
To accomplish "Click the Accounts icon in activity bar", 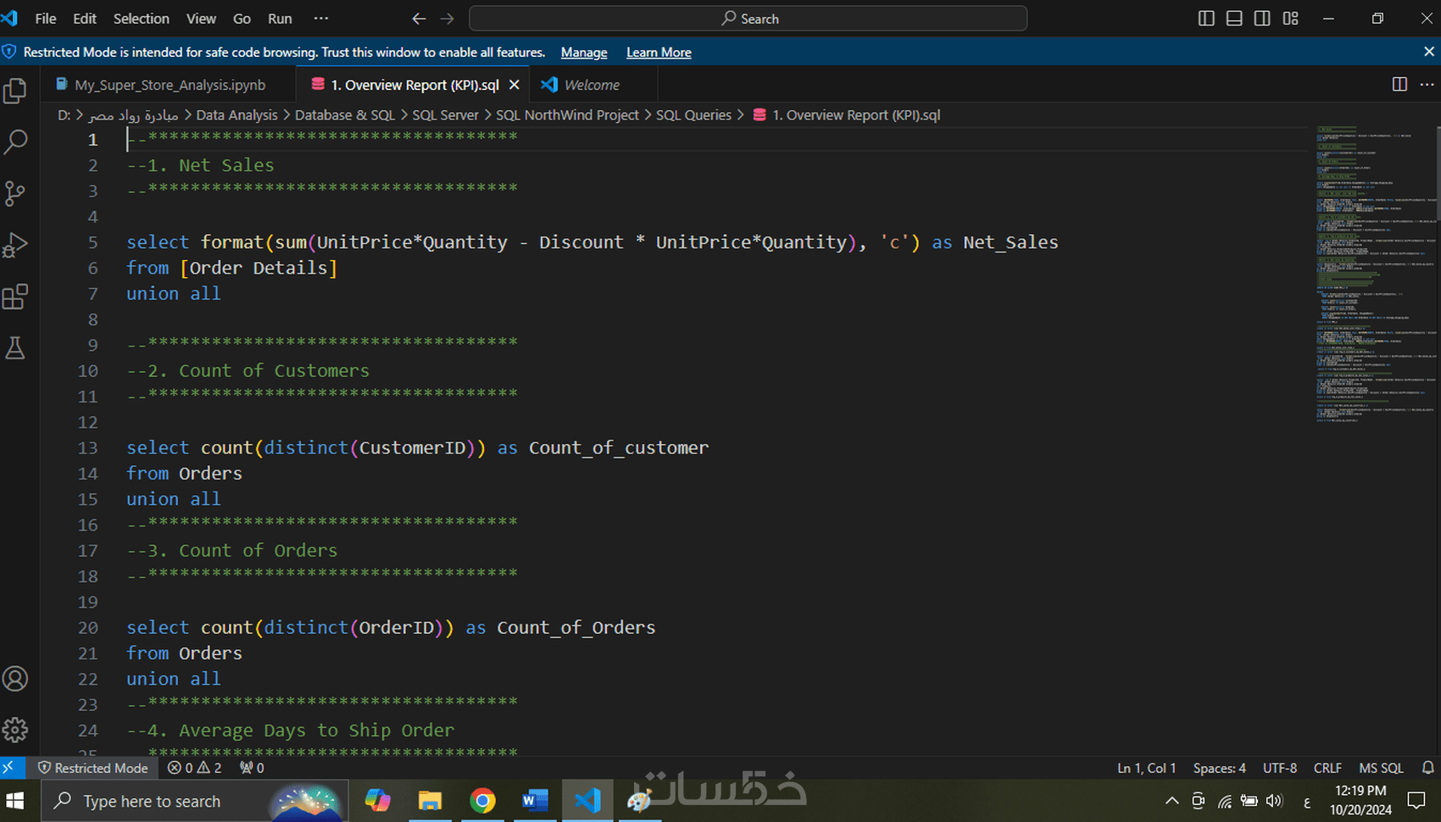I will pos(14,678).
